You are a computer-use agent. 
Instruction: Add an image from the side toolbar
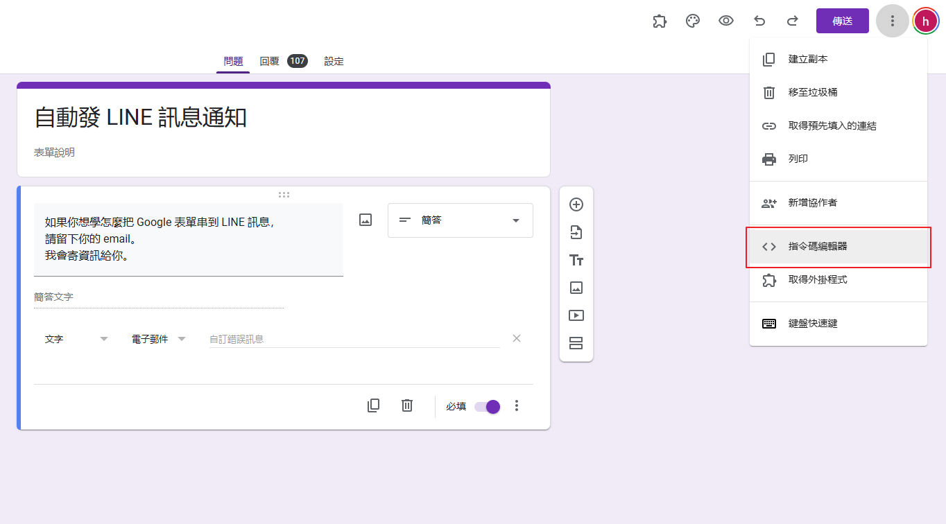pyautogui.click(x=576, y=288)
